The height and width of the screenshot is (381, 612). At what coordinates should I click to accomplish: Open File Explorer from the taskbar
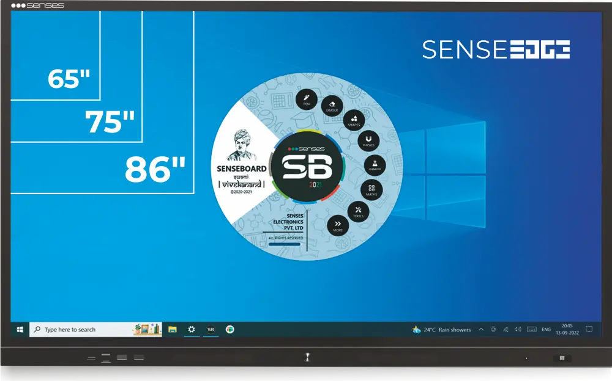(173, 330)
